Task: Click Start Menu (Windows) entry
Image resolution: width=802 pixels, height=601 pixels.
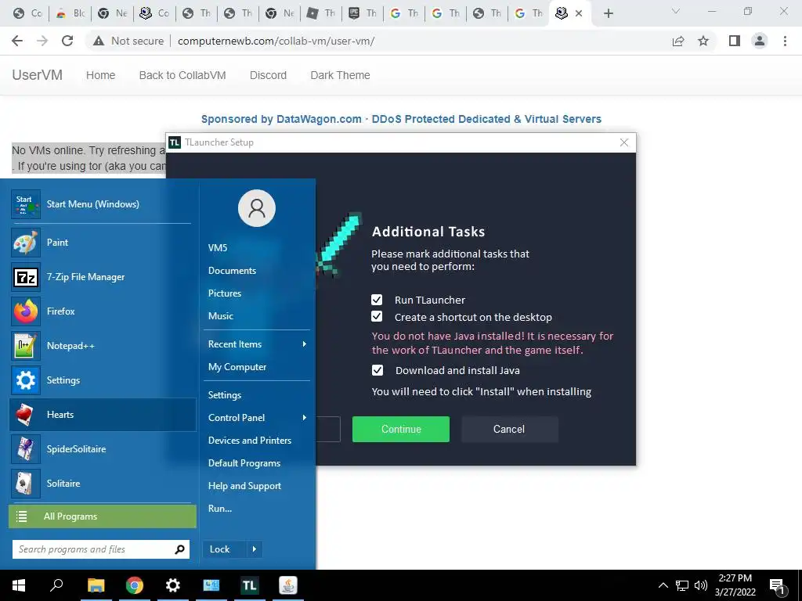Action: pos(103,204)
